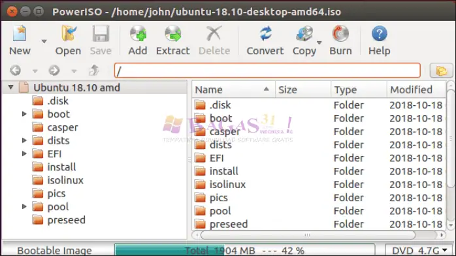Open the New dropdown arrow
Screen dimensions: 456x256
[x=44, y=42]
